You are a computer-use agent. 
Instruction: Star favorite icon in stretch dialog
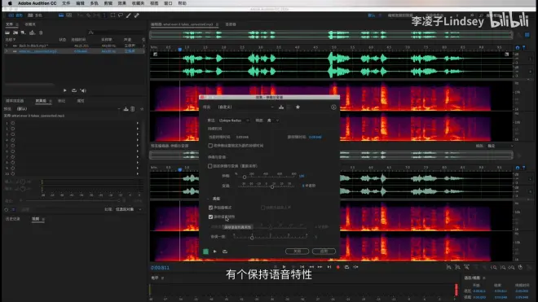[x=298, y=107]
